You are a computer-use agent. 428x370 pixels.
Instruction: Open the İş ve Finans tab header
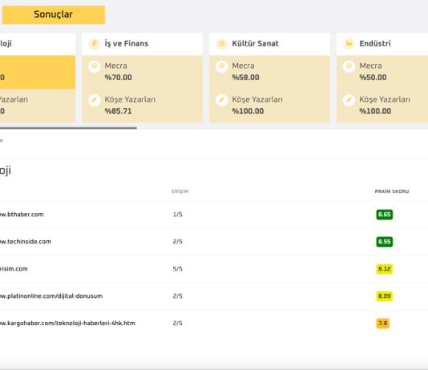[142, 44]
